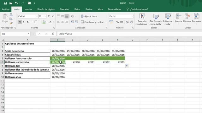Click the Undo arrow icon
Image resolution: width=202 pixels, height=113 pixels.
pos(16,3)
